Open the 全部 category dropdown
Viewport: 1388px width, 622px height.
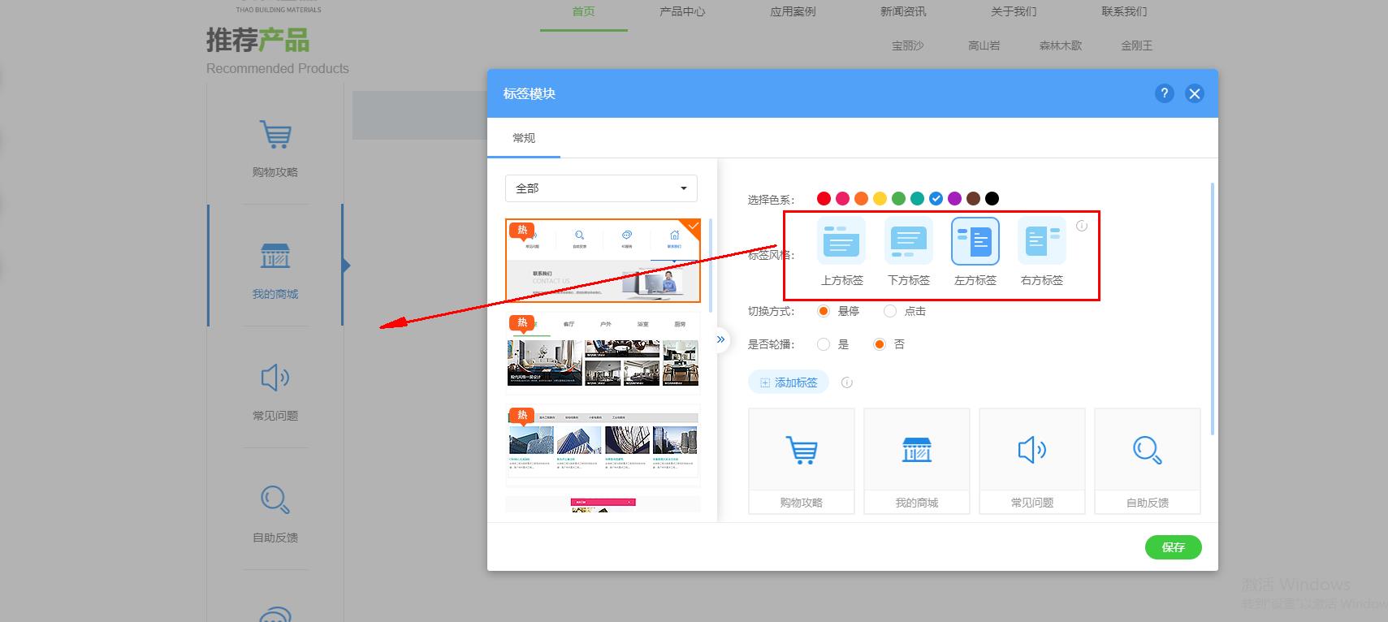coord(601,188)
